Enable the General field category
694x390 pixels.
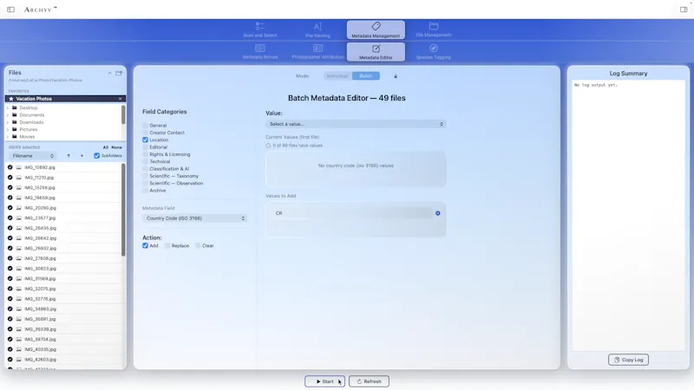click(145, 126)
